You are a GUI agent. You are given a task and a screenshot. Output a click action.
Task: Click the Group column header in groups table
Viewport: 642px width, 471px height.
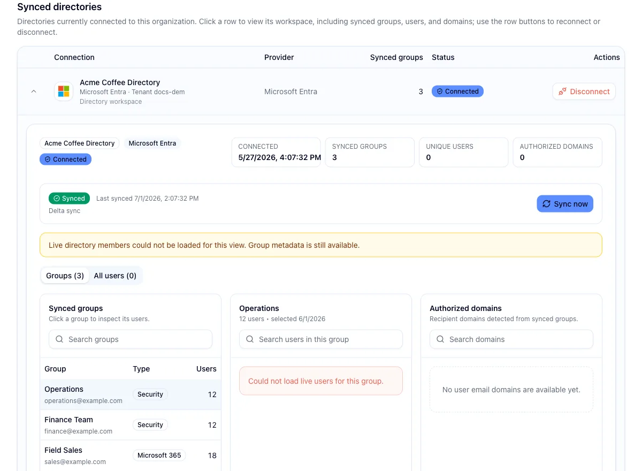(55, 369)
